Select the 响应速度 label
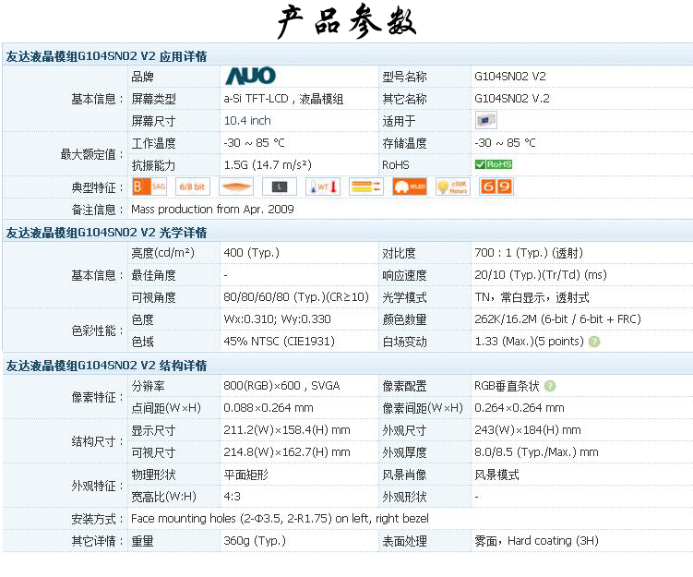Image resolution: width=693 pixels, height=577 pixels. tap(404, 275)
